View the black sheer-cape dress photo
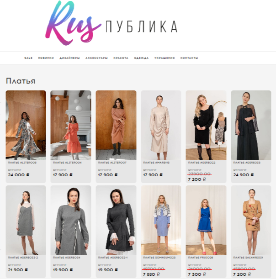Viewport: 276px width, 279px height. pos(251,125)
